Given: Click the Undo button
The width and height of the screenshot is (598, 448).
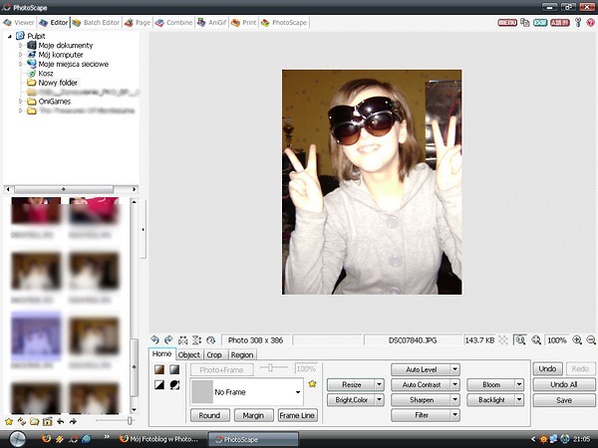Looking at the screenshot, I should tap(547, 368).
